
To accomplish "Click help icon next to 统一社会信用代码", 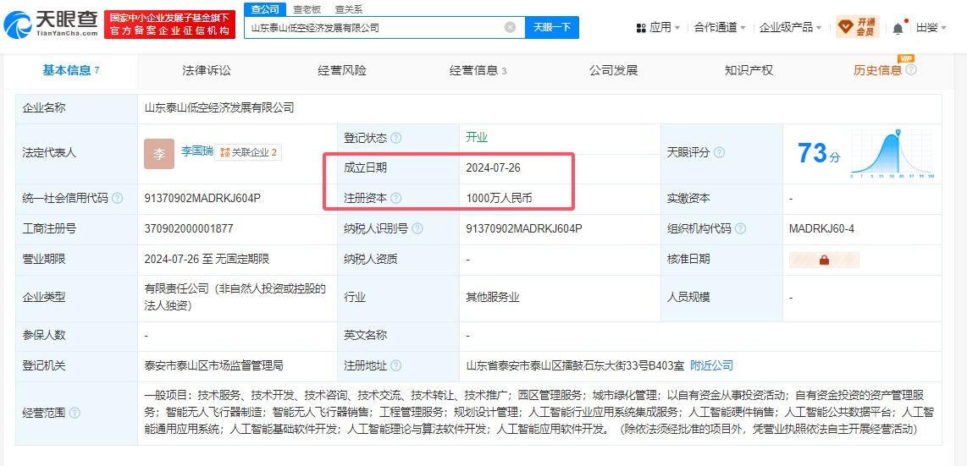I will (117, 198).
